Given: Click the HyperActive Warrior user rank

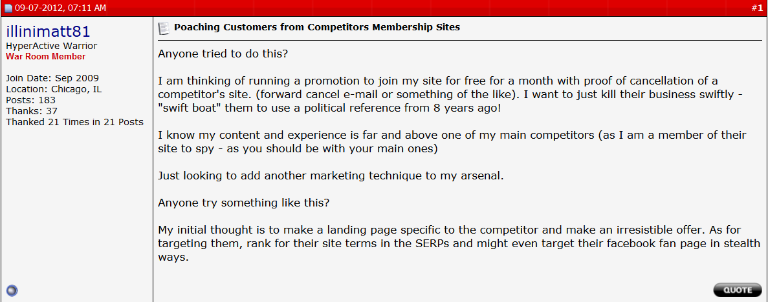Looking at the screenshot, I should pos(51,46).
